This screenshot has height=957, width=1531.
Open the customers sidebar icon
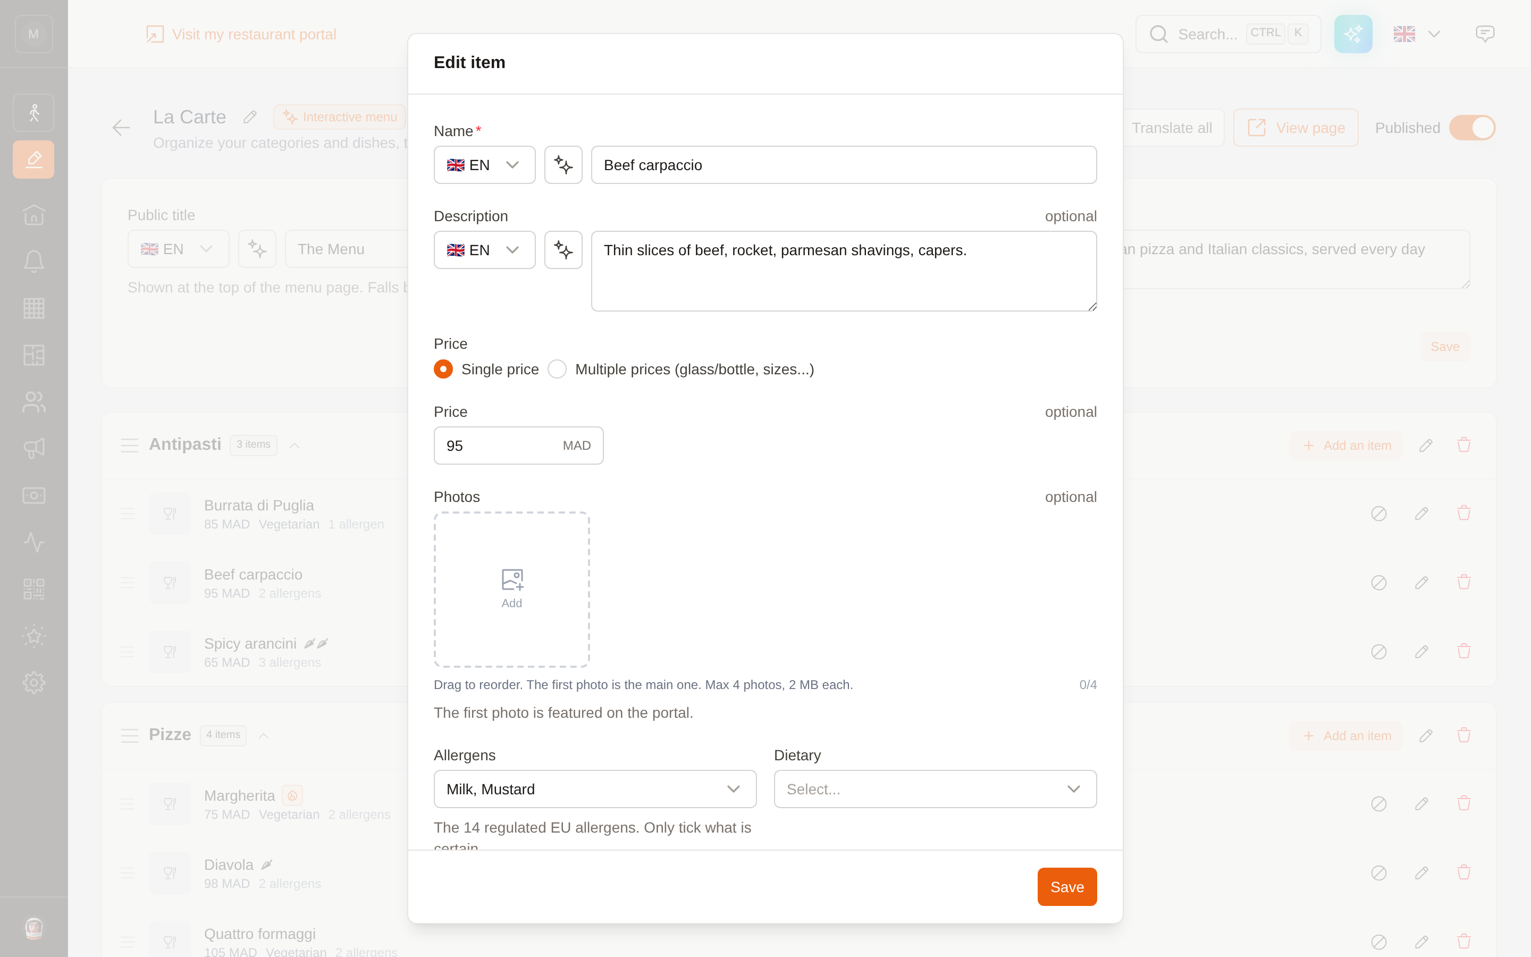(33, 402)
